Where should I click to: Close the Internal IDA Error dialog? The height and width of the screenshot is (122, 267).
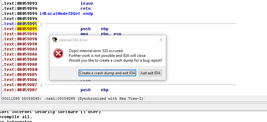click(161, 40)
